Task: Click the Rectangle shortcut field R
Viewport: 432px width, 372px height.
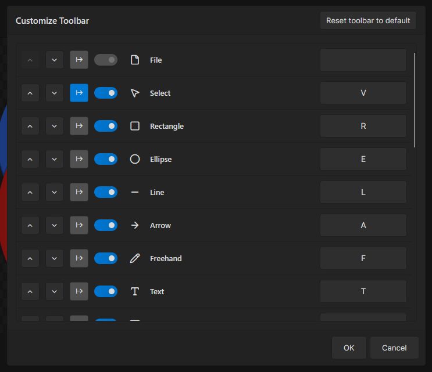Action: click(363, 126)
